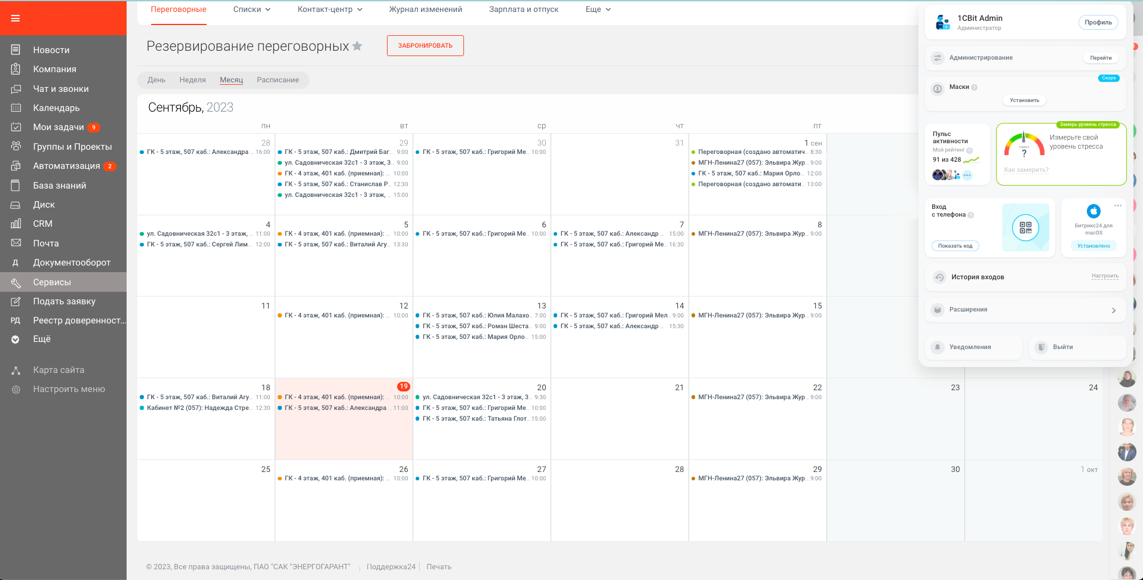This screenshot has width=1143, height=580.
Task: Click the Профиль button
Action: [1098, 23]
